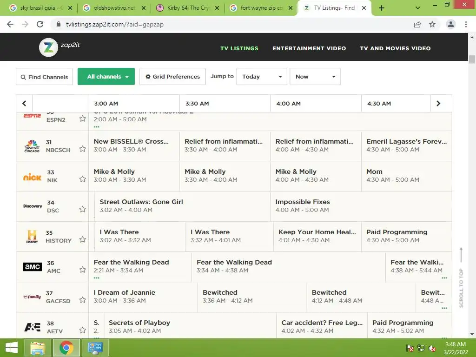The width and height of the screenshot is (476, 357).
Task: Open TV and Movies Video nav item
Action: 395,48
